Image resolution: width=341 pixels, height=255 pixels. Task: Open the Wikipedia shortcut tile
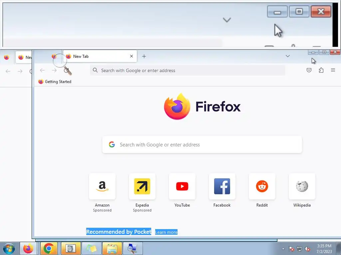pos(302,186)
